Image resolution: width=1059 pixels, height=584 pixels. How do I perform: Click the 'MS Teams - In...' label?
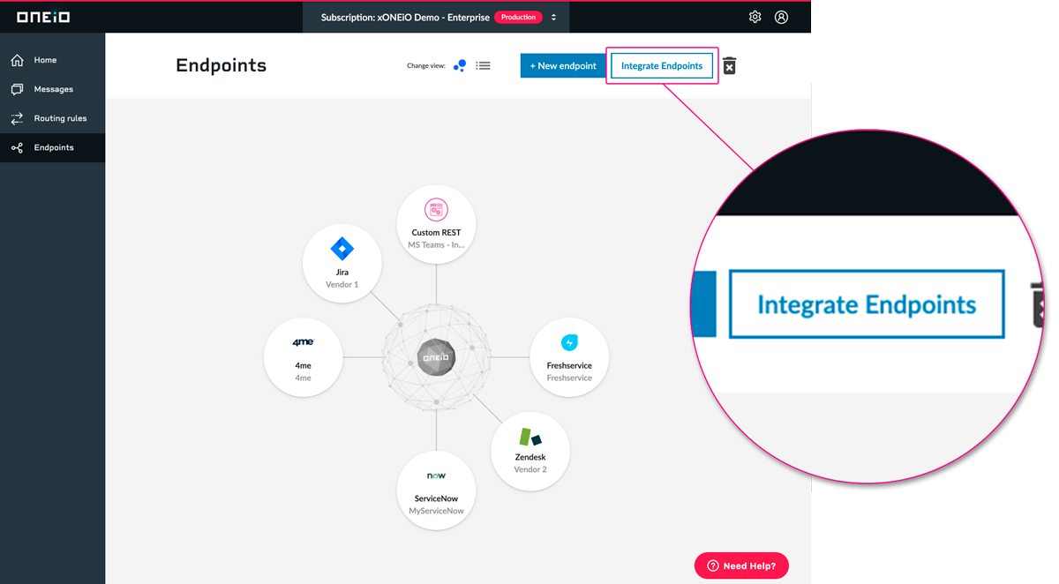436,244
